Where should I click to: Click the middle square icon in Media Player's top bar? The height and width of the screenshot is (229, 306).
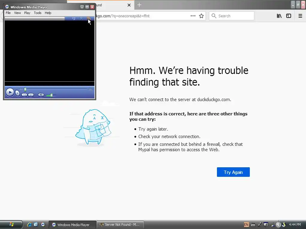tap(81, 18)
